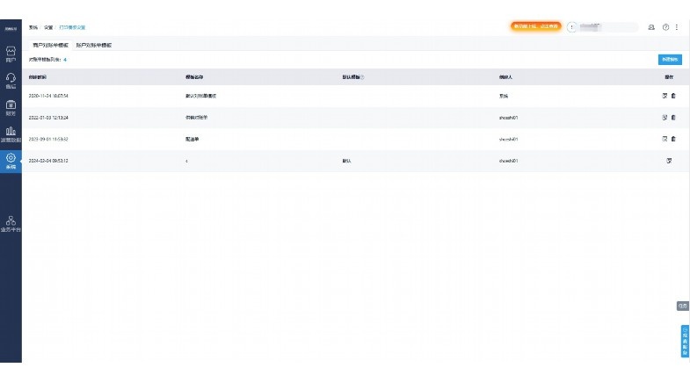Viewport: 690px width, 382px height.
Task: Open the three-dot more menu in header
Action: pos(676,27)
